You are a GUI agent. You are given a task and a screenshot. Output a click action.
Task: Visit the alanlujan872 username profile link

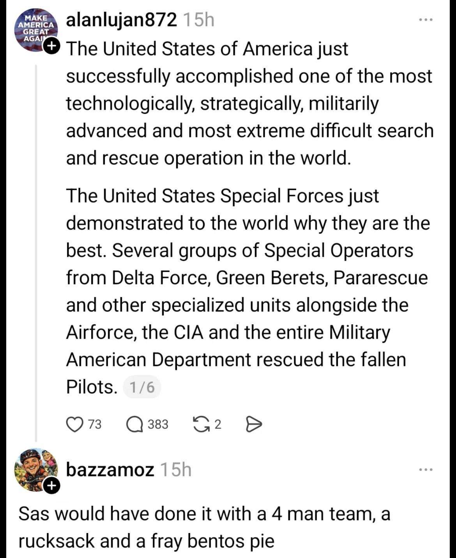click(121, 20)
